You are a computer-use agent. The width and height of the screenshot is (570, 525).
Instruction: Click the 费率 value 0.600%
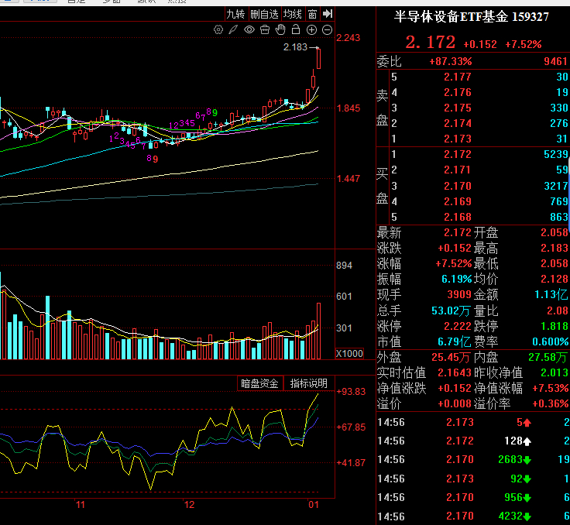[x=551, y=341]
